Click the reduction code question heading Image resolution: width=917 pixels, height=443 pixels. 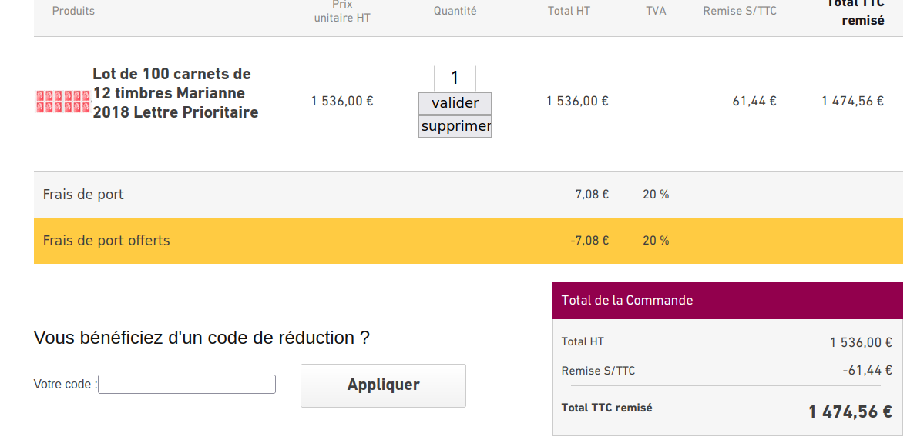coord(202,338)
